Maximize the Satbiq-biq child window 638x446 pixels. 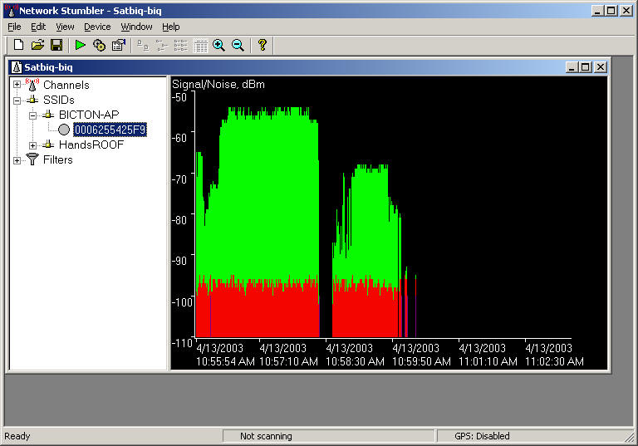point(586,67)
